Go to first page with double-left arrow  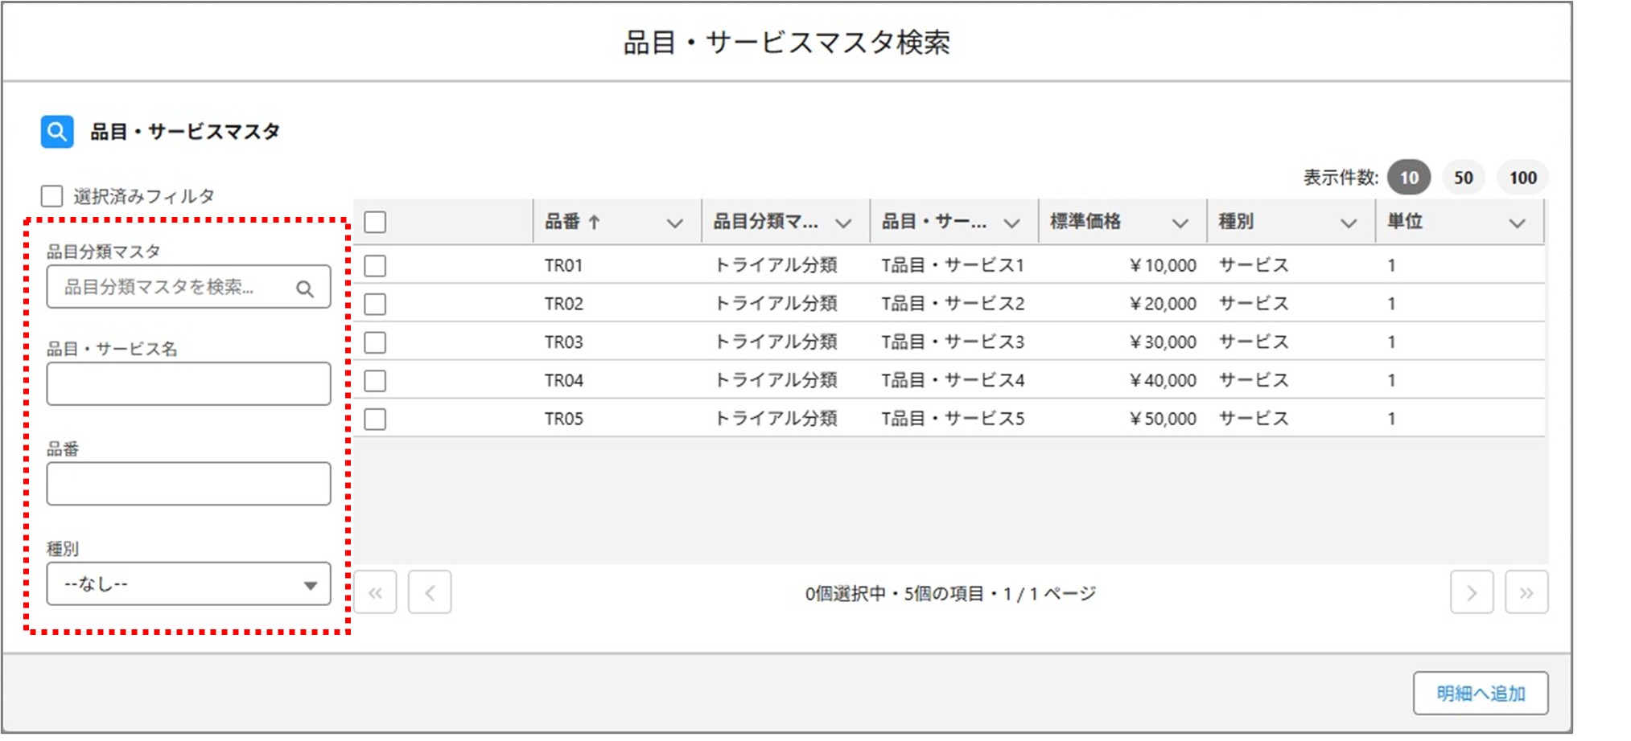[375, 593]
